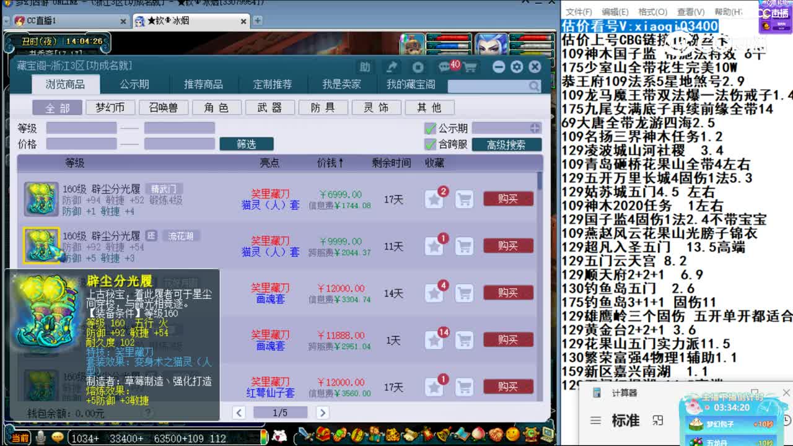The image size is (793, 446).
Task: Open the chat bubble icon in bottom bar
Action: pyautogui.click(x=57, y=437)
